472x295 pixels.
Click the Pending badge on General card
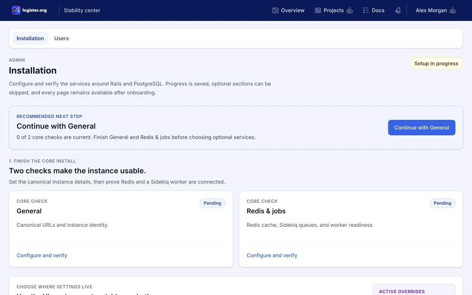(x=212, y=203)
